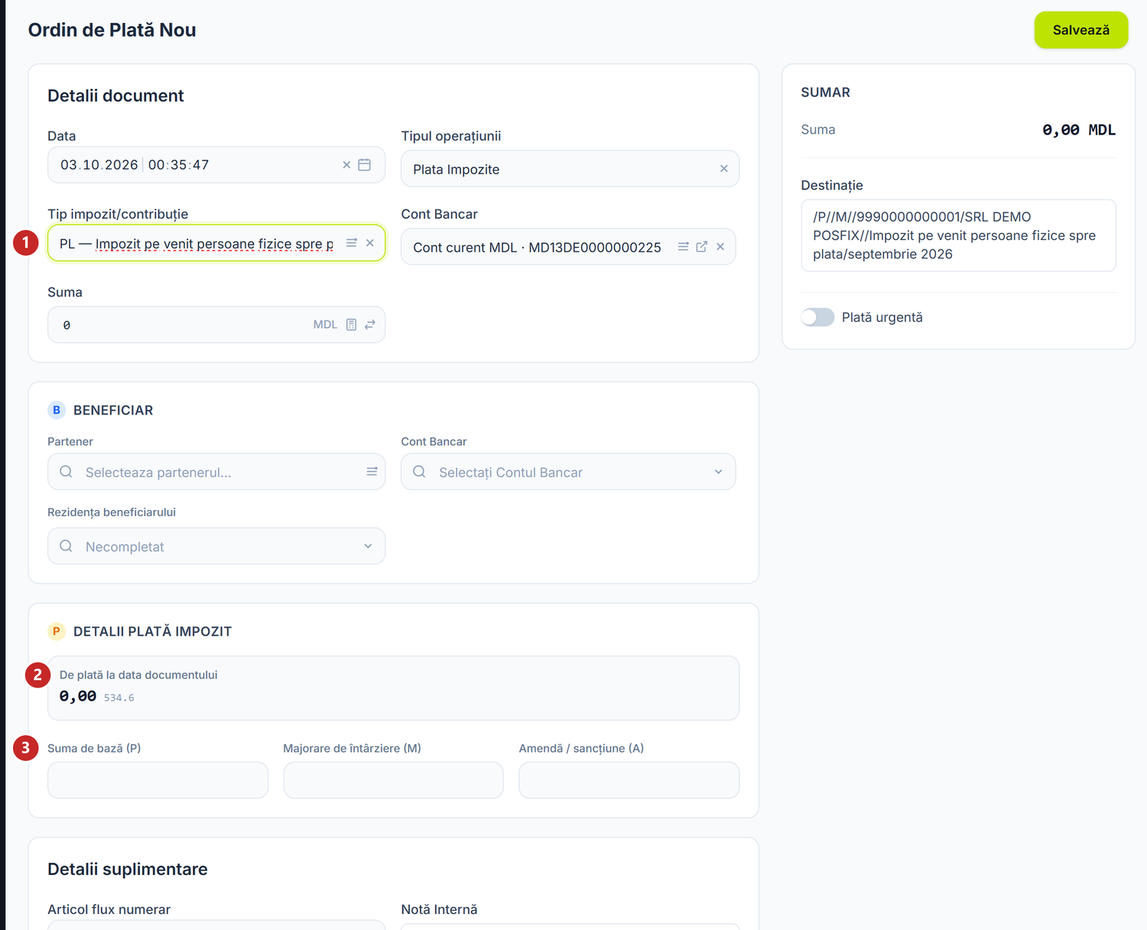The image size is (1147, 930).
Task: Open selected bank account in external view
Action: pos(701,246)
